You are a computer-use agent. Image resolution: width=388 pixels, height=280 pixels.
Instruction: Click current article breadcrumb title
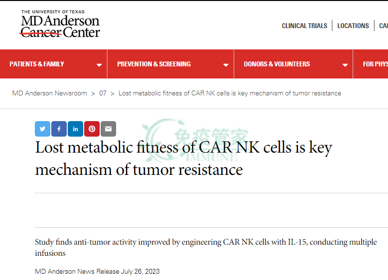coord(230,93)
